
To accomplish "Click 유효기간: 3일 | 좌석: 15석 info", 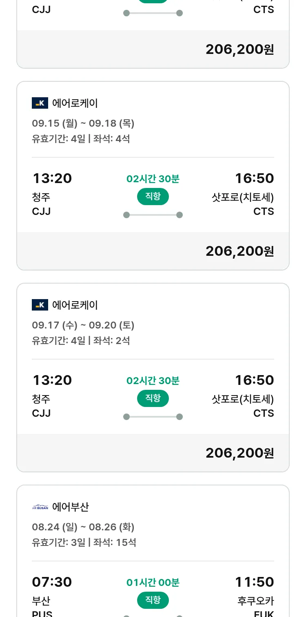I will [x=84, y=543].
